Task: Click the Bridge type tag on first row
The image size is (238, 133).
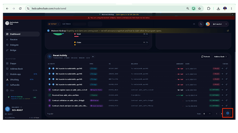Action: click(x=93, y=69)
